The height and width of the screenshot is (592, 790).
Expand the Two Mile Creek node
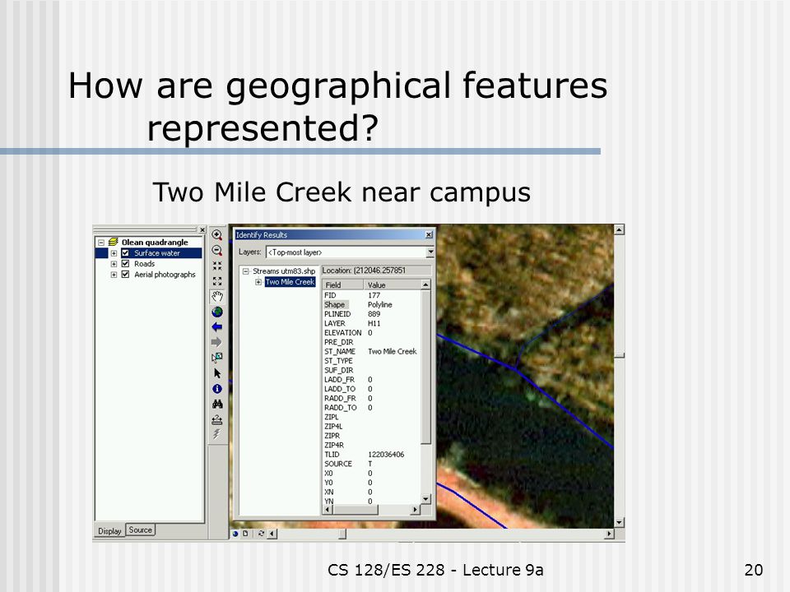coord(258,282)
